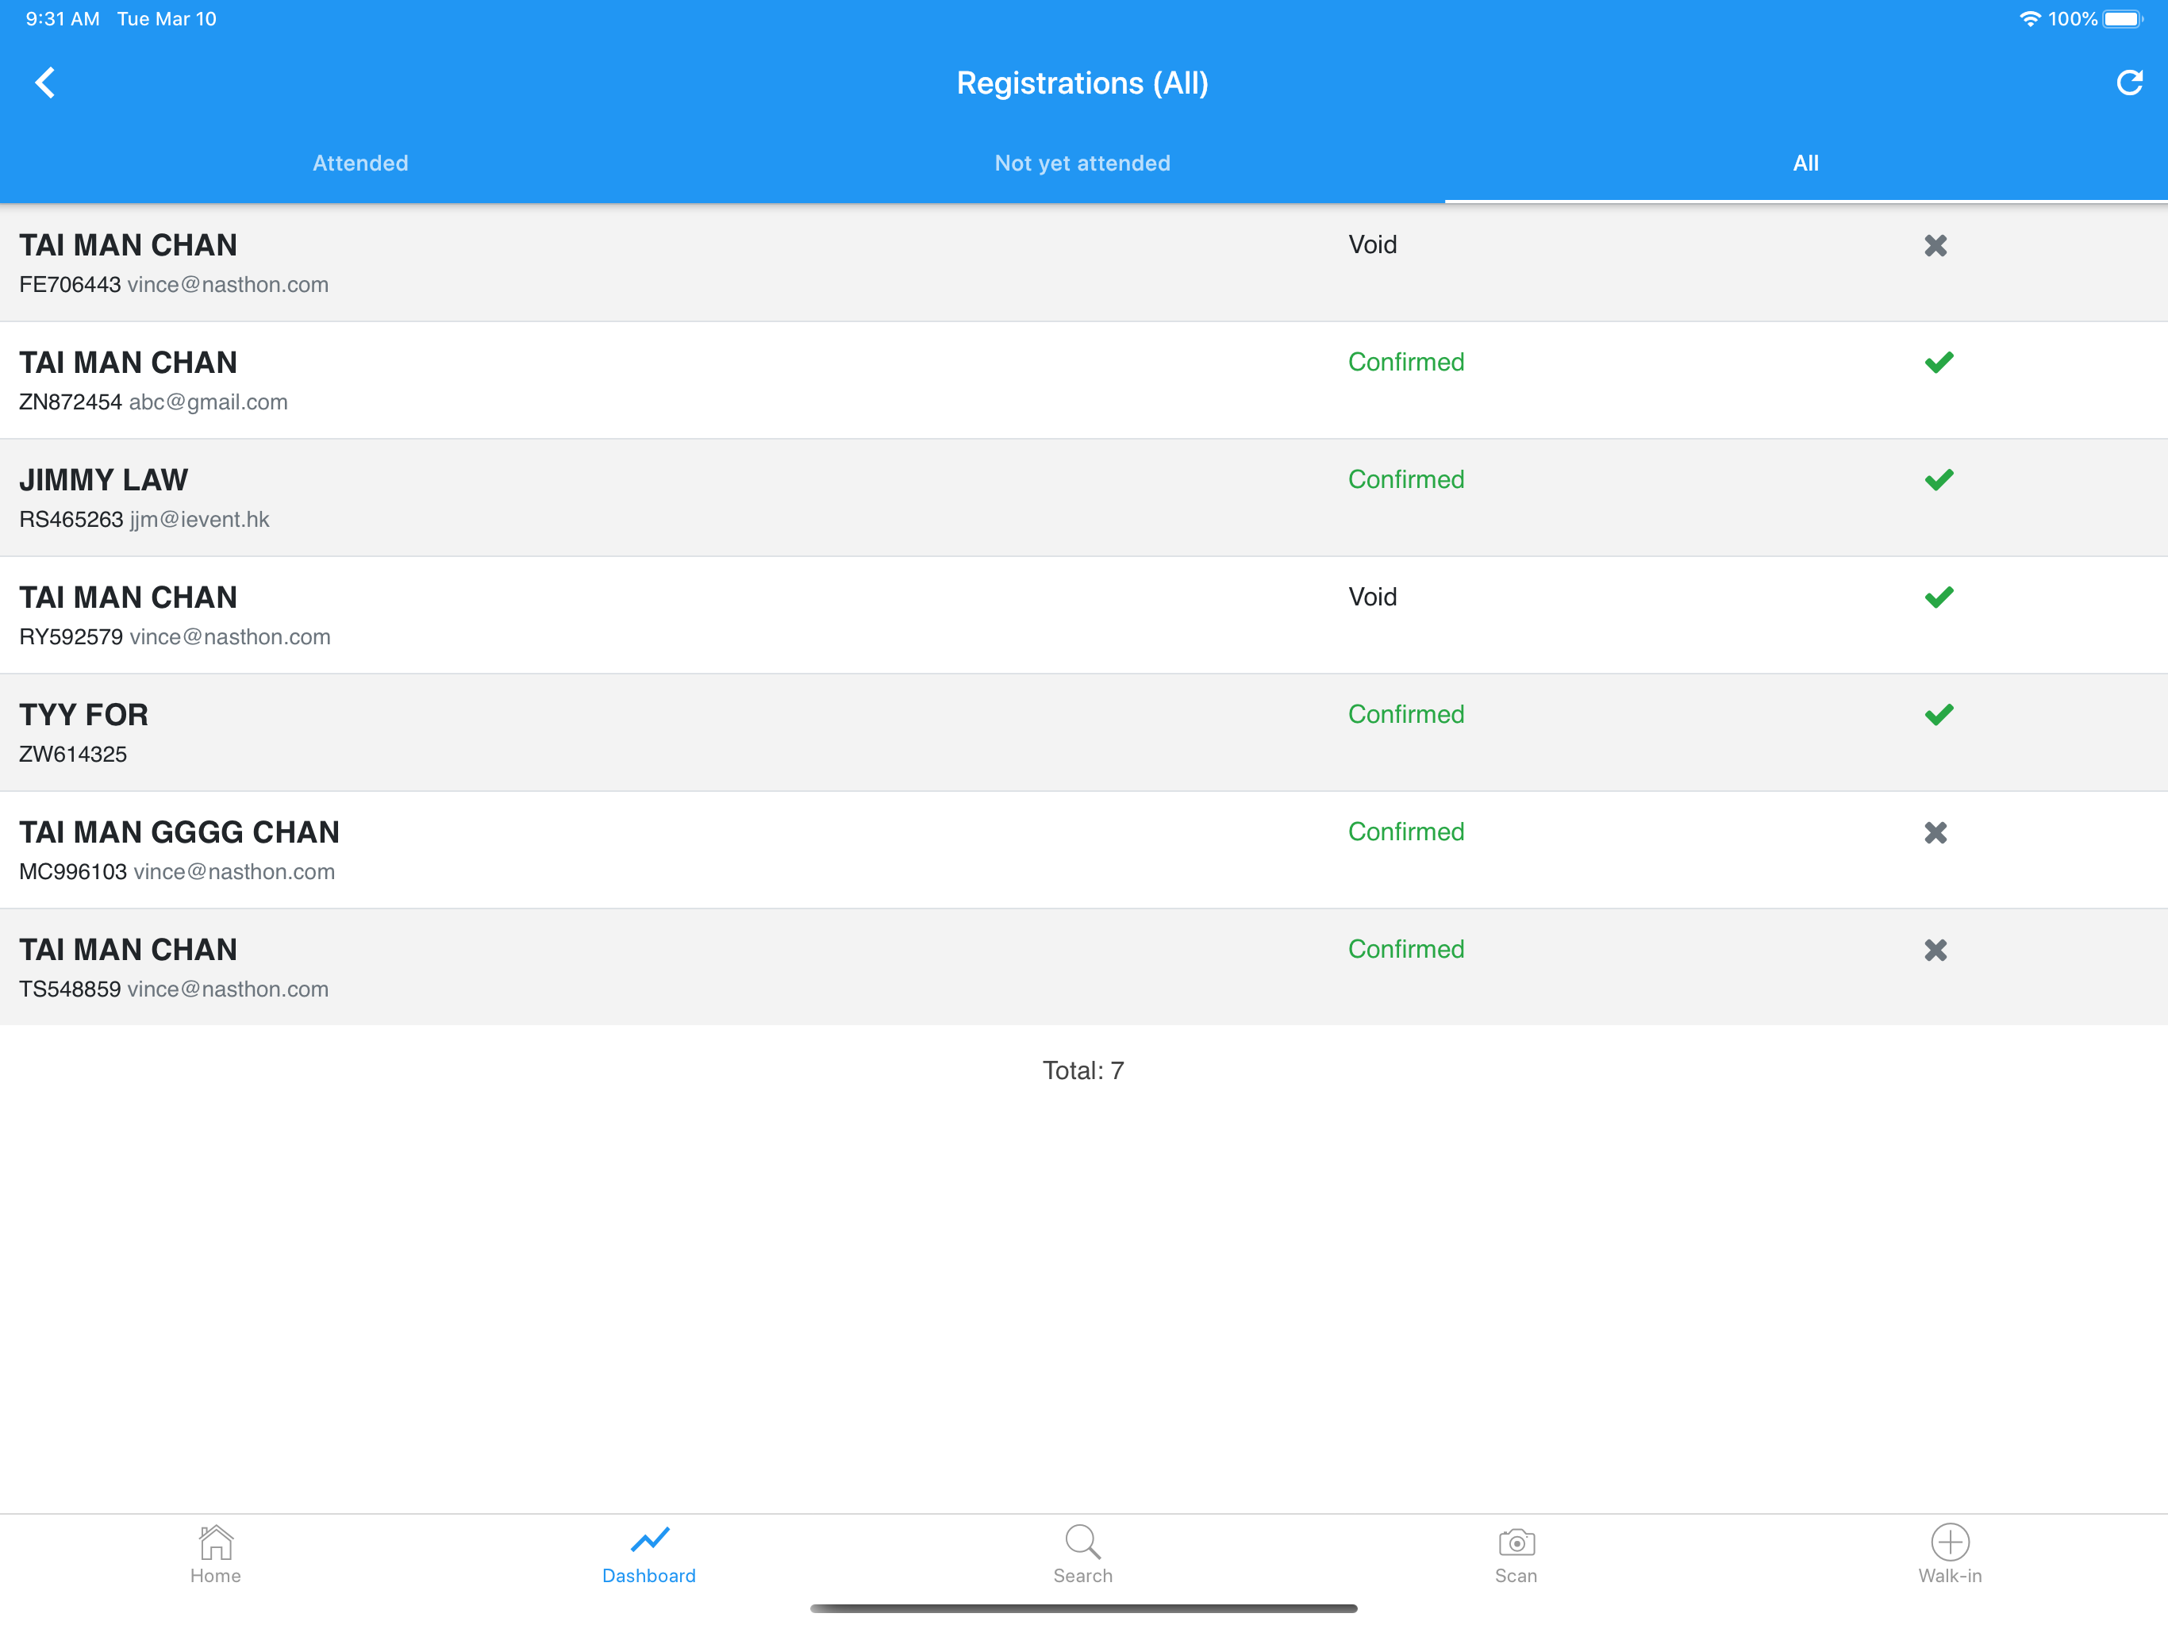2168x1625 pixels.
Task: Open the Search tab in bottom bar
Action: [x=1083, y=1554]
